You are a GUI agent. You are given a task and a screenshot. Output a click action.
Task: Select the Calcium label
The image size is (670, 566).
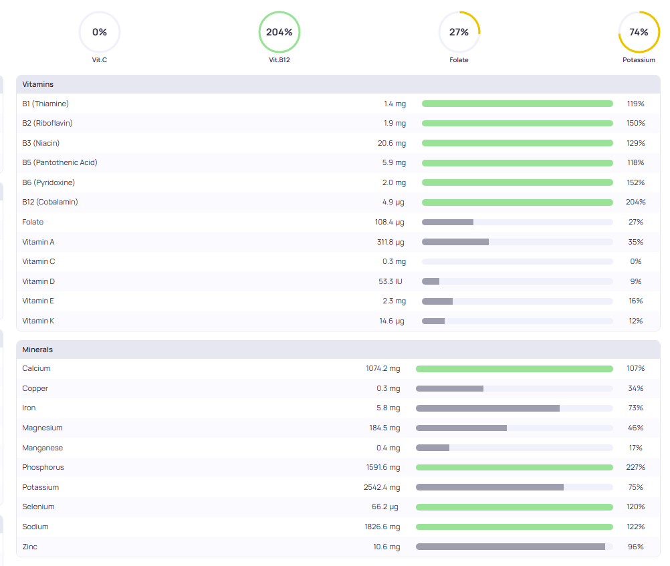tap(36, 368)
